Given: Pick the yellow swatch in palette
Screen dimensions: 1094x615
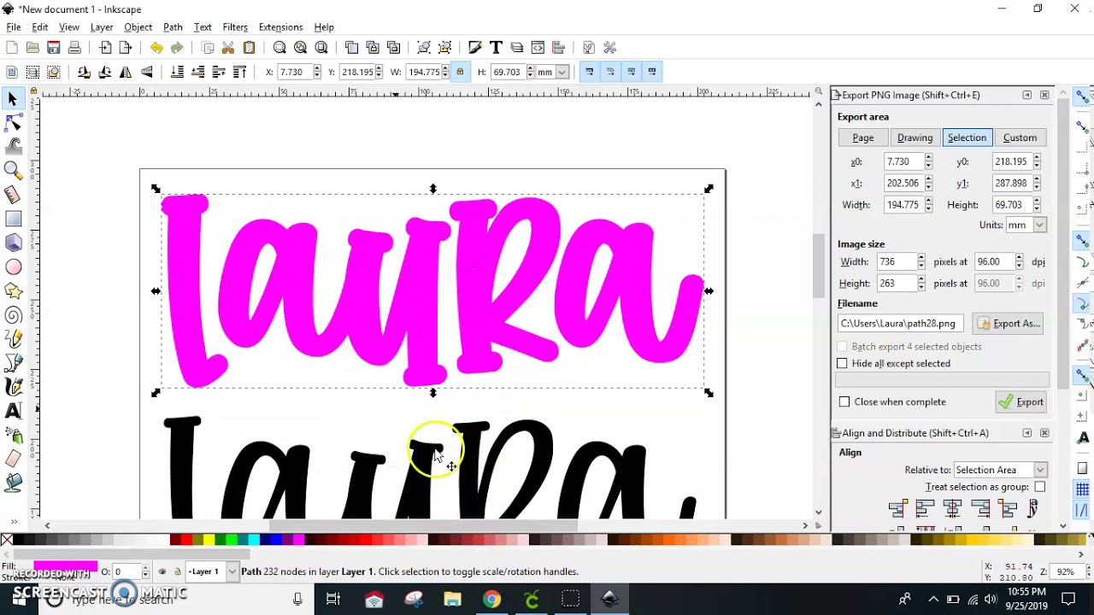Looking at the screenshot, I should 209,539.
